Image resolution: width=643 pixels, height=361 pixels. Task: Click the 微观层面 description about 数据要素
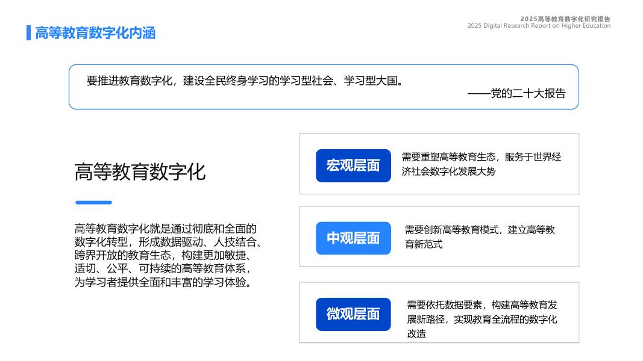(x=482, y=314)
